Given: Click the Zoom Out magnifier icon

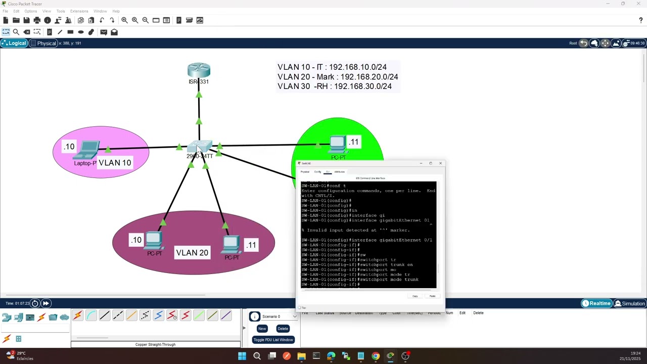Looking at the screenshot, I should pos(146,20).
